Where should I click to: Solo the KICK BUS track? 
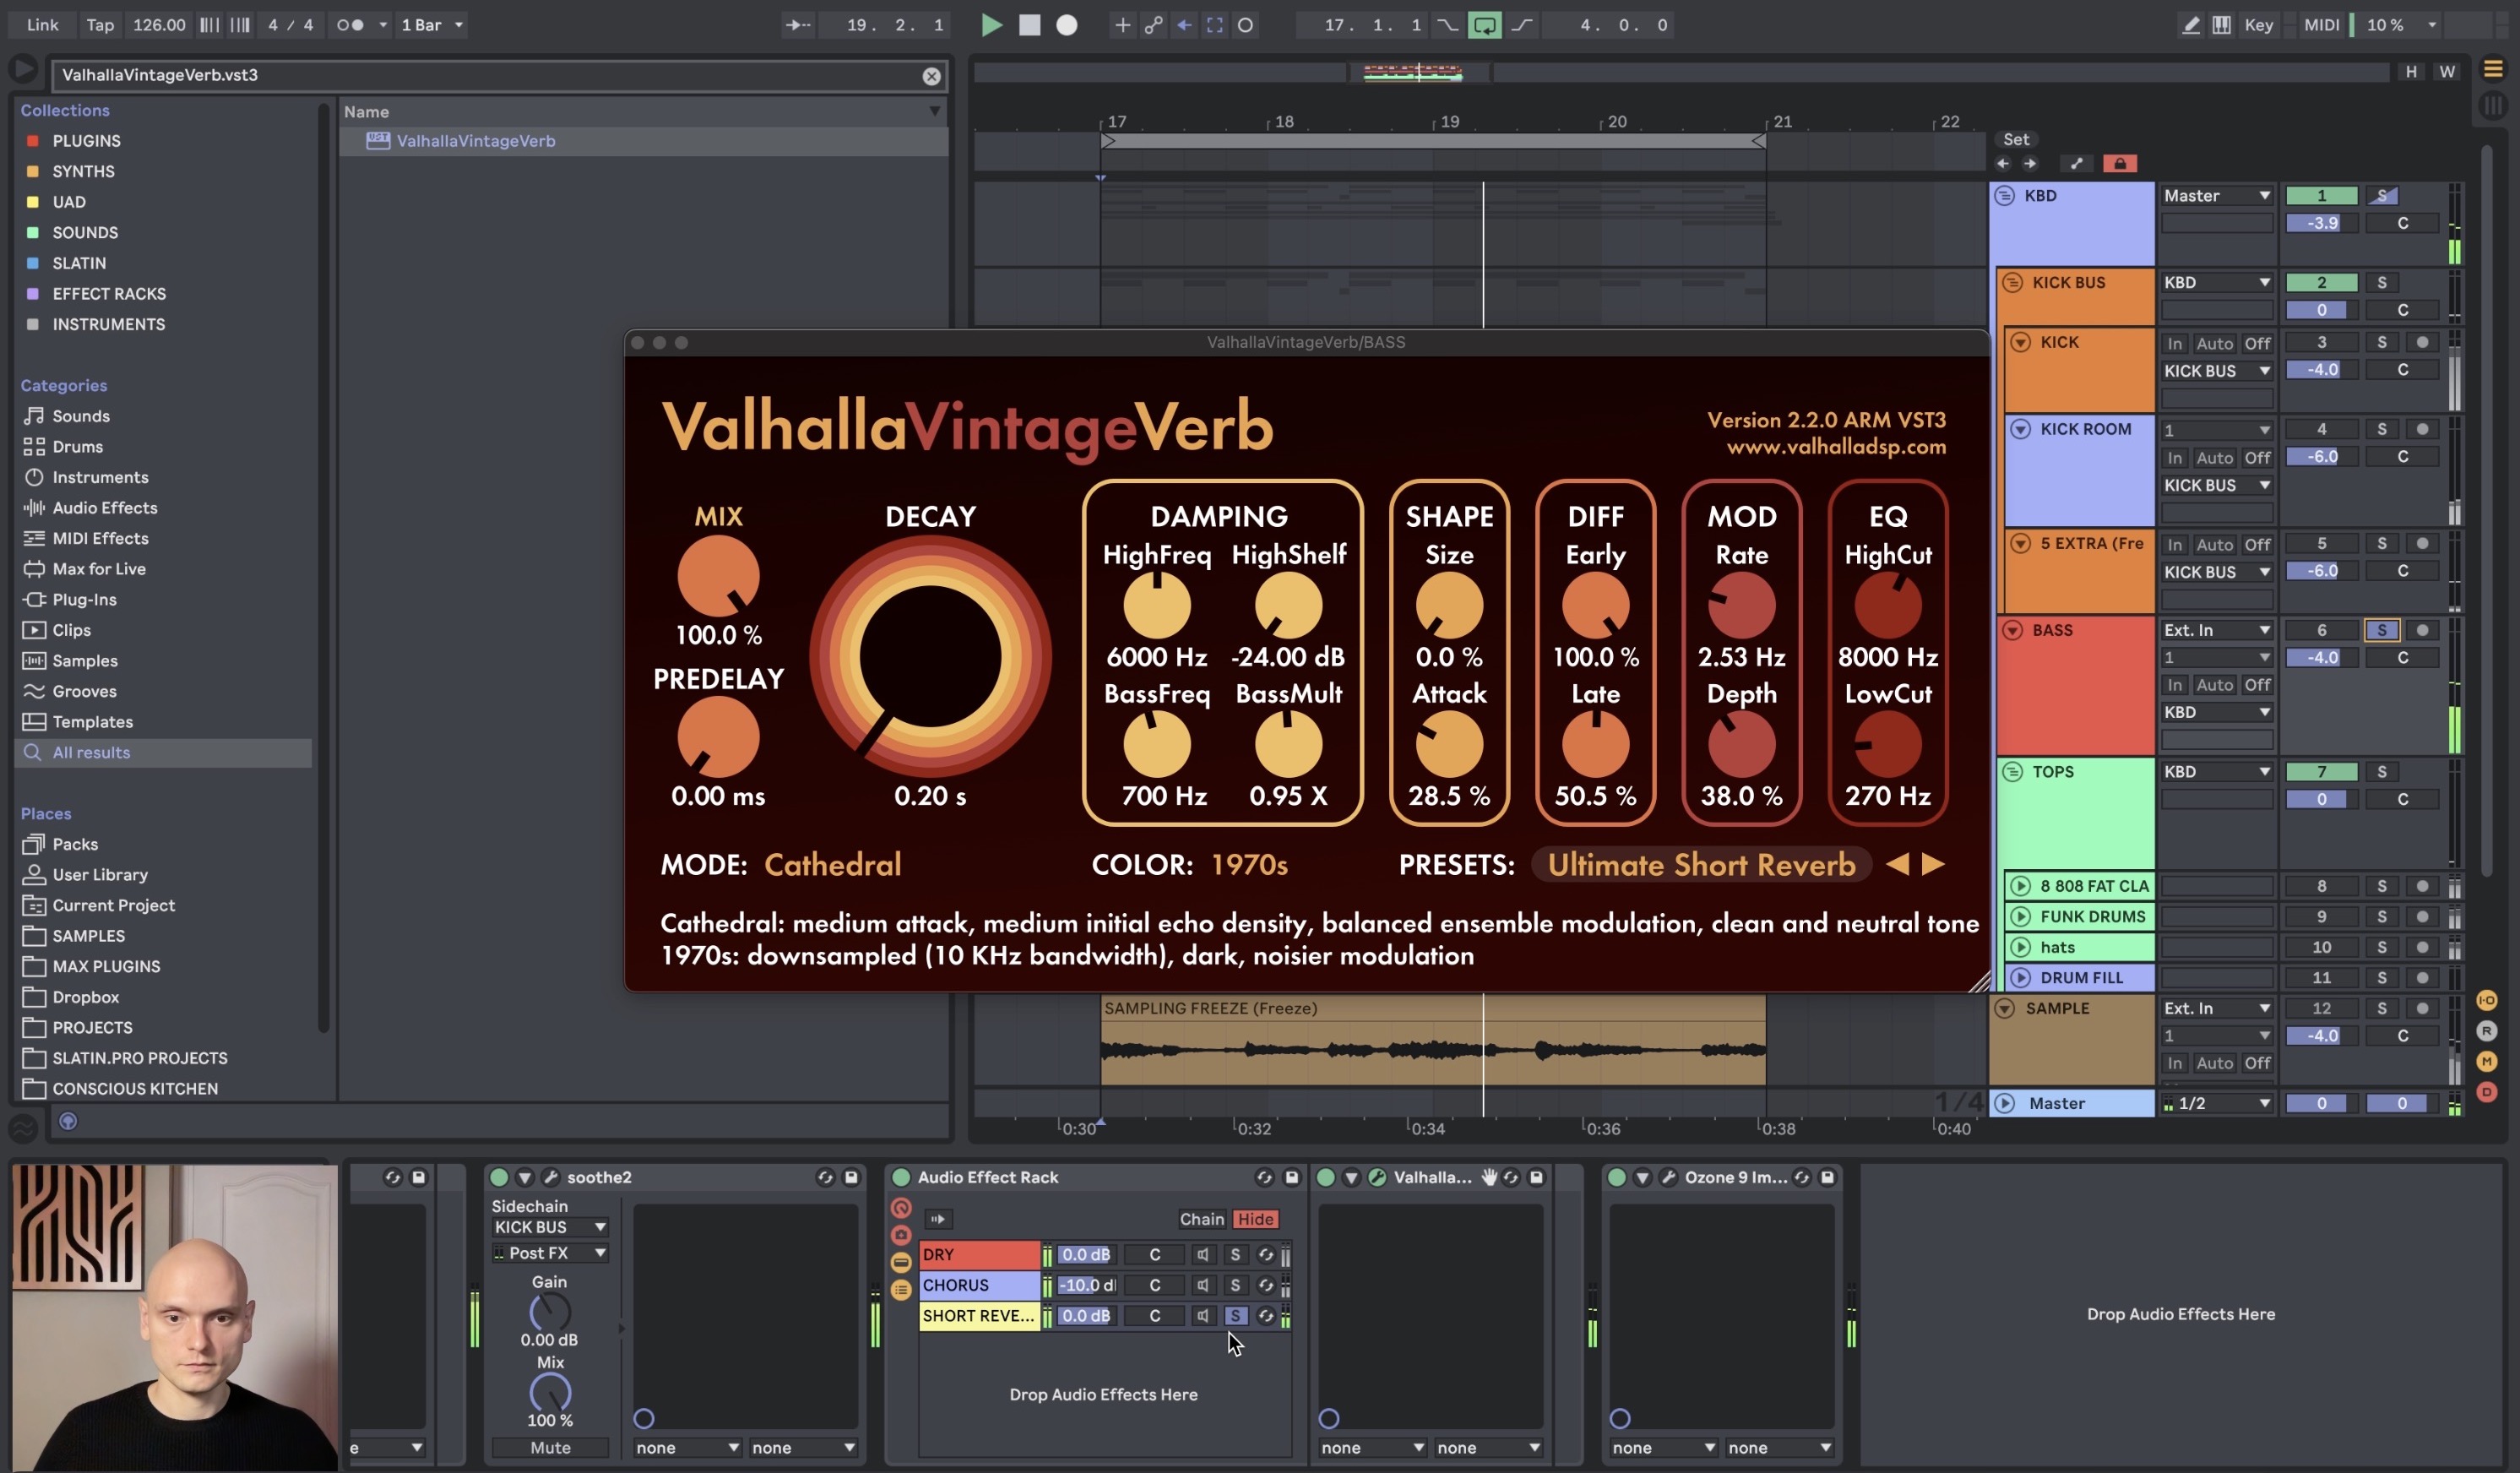point(2381,283)
